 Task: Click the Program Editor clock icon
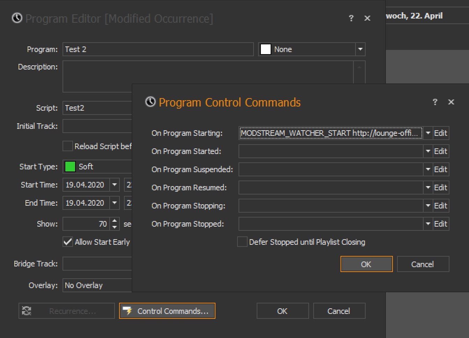pyautogui.click(x=17, y=18)
